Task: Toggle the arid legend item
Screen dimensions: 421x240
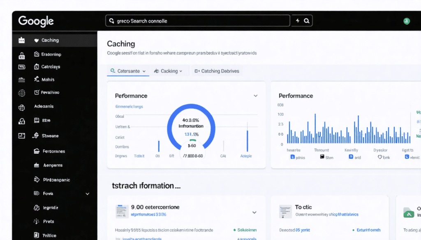Action: pyautogui.click(x=355, y=158)
